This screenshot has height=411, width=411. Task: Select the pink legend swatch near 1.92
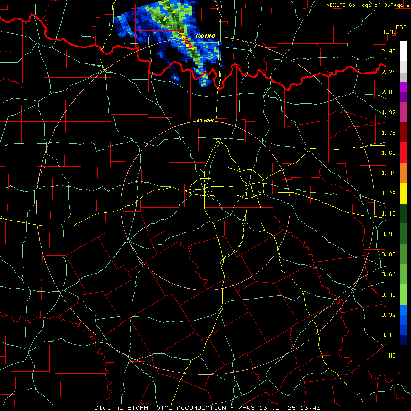[403, 112]
